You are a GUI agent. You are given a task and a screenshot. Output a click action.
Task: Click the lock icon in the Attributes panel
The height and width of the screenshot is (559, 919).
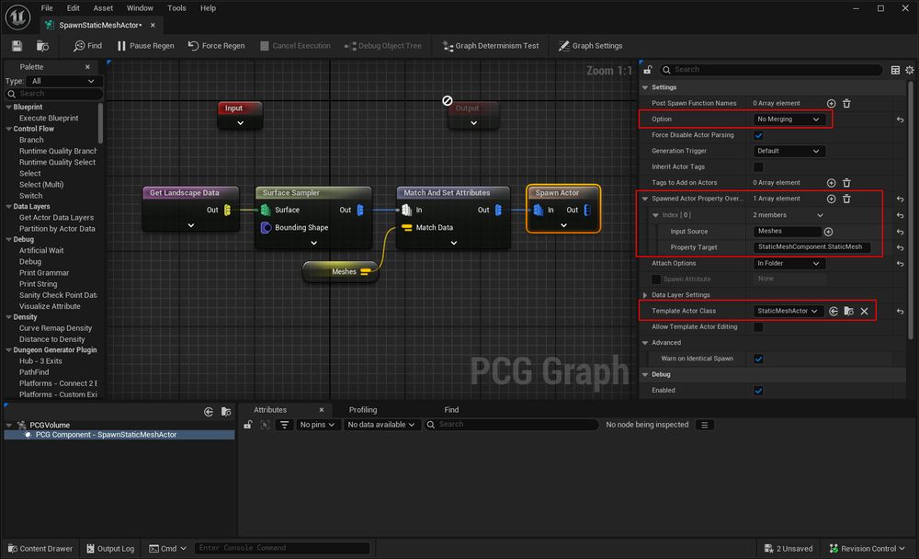tap(248, 425)
